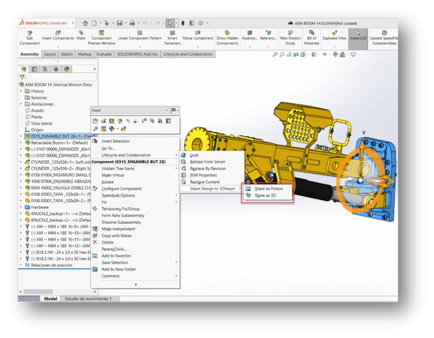Open Smart Fasteners tool
434x338 pixels.
(172, 33)
